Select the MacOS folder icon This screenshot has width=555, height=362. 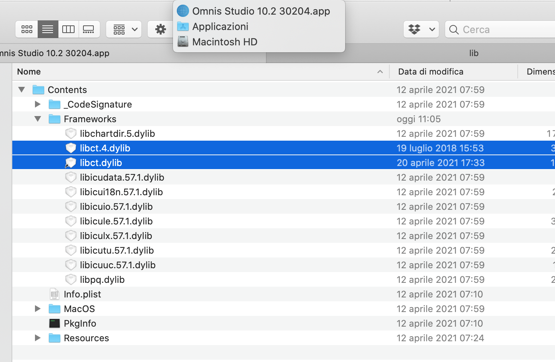click(55, 309)
